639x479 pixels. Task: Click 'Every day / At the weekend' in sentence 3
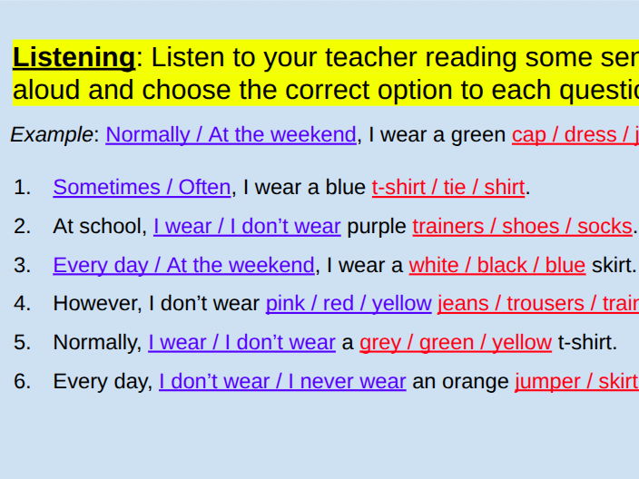click(183, 266)
